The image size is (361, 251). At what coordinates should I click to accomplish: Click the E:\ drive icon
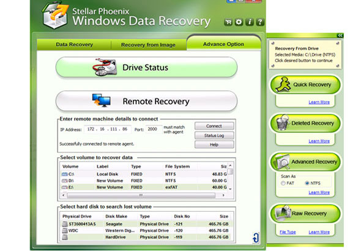pyautogui.click(x=64, y=187)
